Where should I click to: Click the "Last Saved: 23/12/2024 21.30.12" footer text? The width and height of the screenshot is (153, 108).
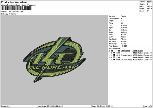click(50, 106)
